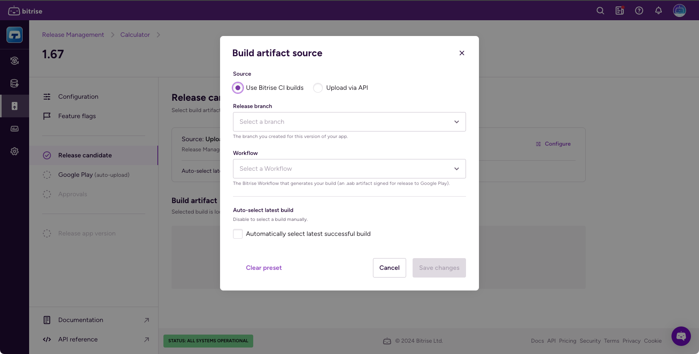Screen dimensions: 699x354
Task: Click the Bitrise logo in header
Action: 25,11
